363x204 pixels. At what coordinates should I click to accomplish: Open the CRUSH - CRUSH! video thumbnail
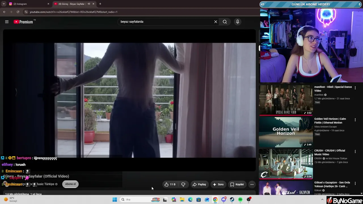coord(286,164)
